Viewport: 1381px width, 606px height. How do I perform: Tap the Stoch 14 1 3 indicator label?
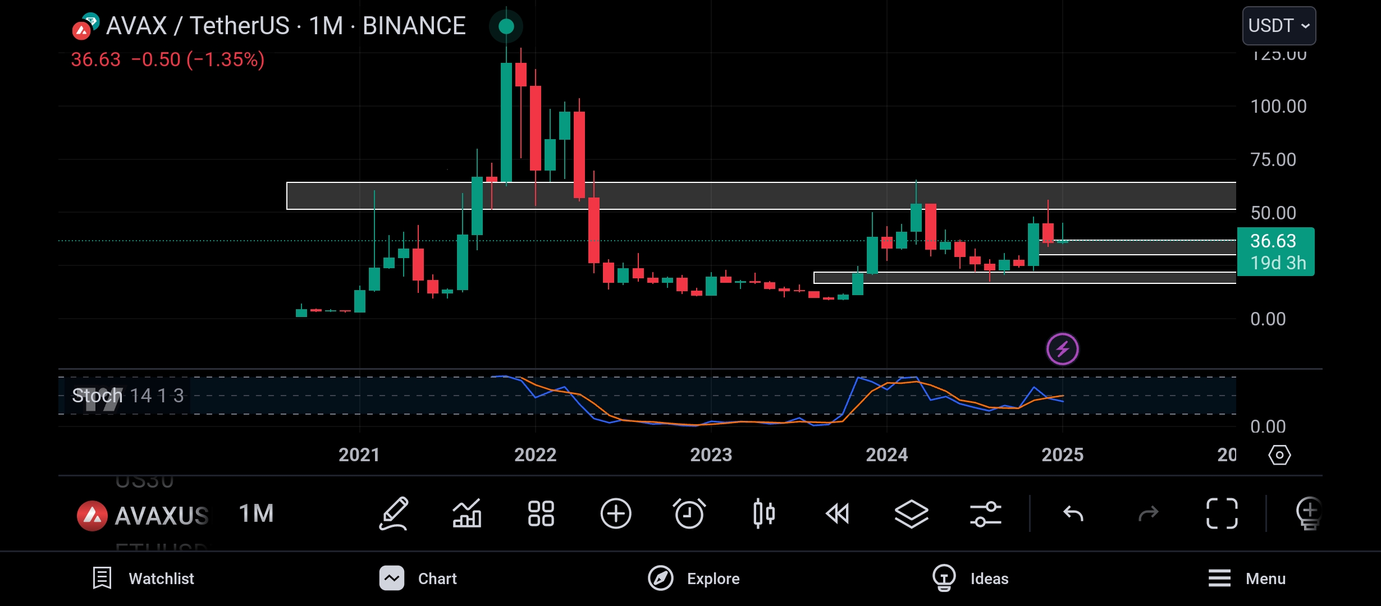[x=128, y=396]
